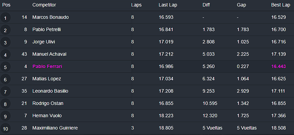Click the position 8 circle badge
This screenshot has width=294, height=135.
(x=5, y=104)
